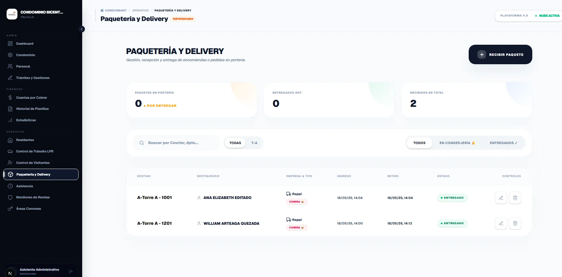Click the Recibir Paquete button label
The image size is (562, 277).
click(x=506, y=55)
